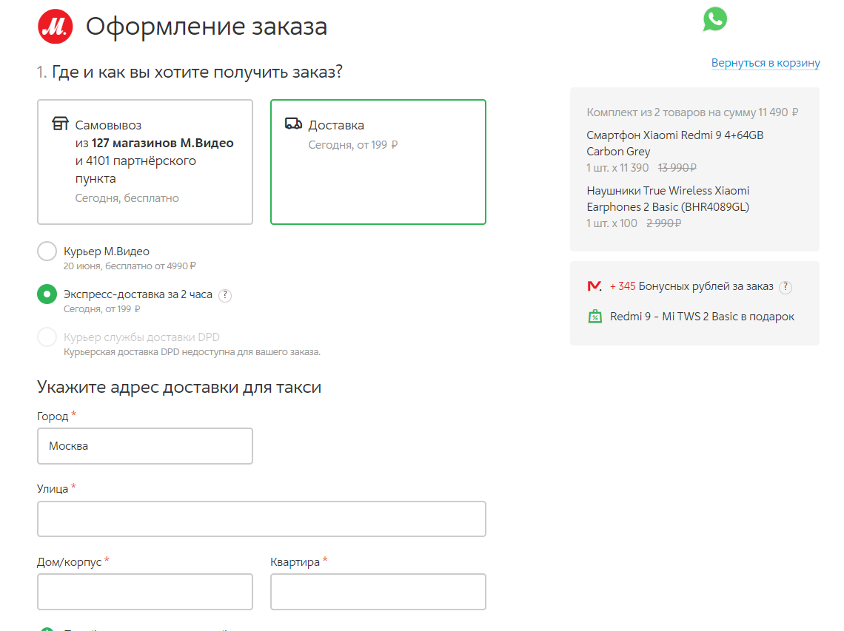Click the disabled Курьер службы доставки DPD radio
Screen dimensions: 844x631
tap(47, 336)
